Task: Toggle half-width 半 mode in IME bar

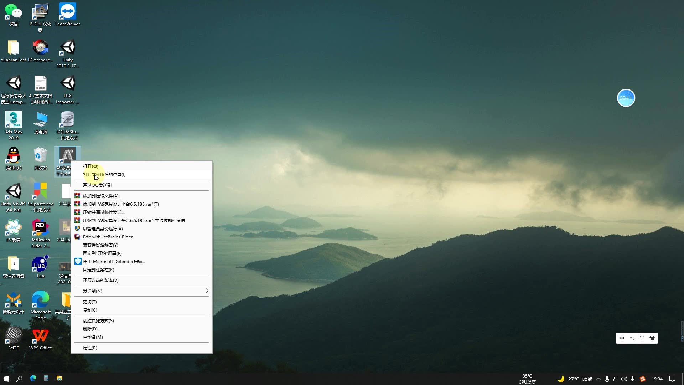Action: click(642, 339)
